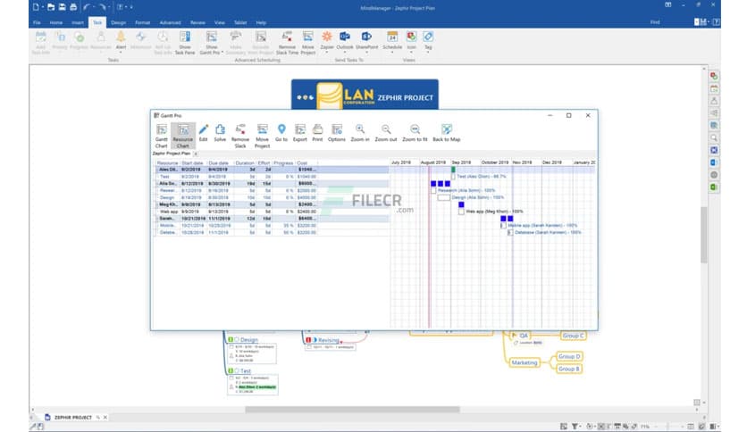This screenshot has height=432, width=747.
Task: Open the File menu tab
Action: (x=37, y=22)
